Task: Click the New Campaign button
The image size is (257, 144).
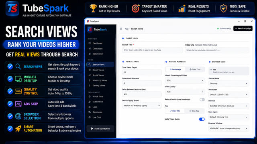Action: click(243, 28)
